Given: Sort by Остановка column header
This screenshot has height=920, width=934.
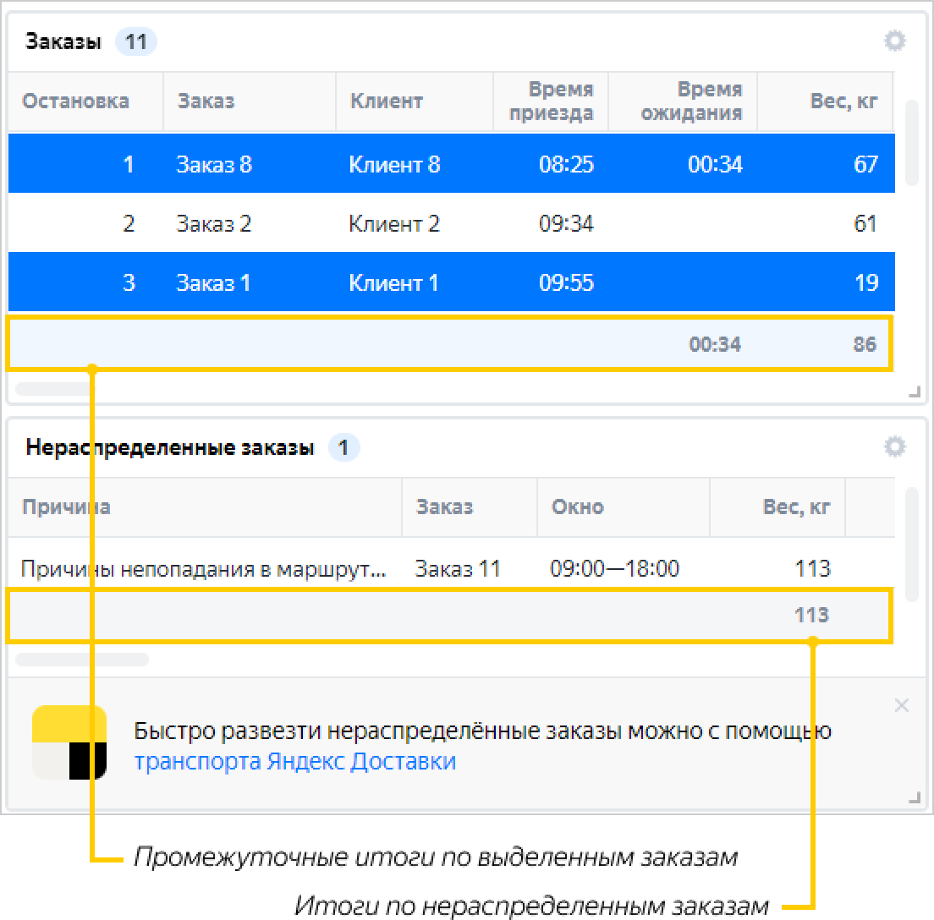Looking at the screenshot, I should [76, 101].
